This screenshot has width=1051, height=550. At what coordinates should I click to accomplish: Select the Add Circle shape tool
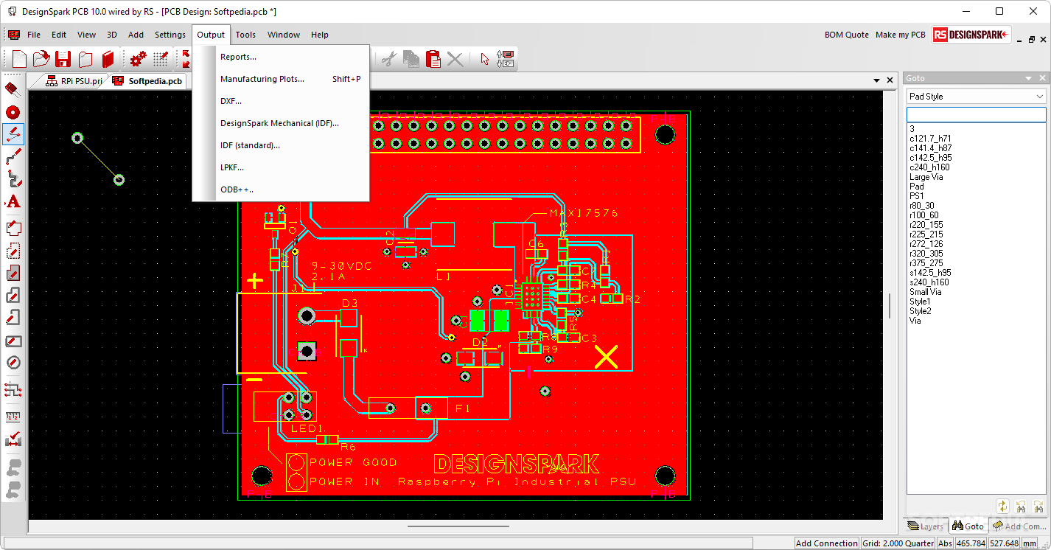13,362
